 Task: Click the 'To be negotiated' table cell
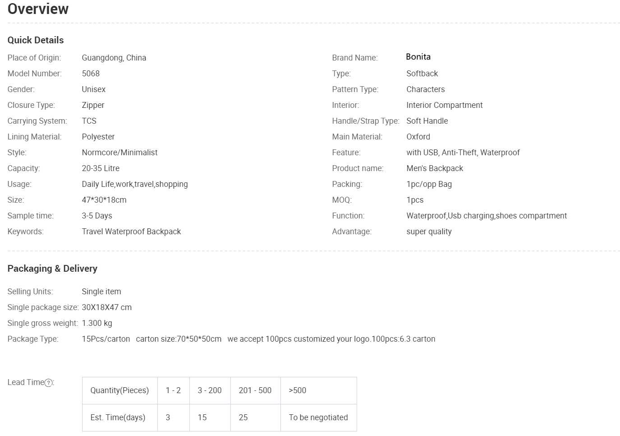coord(319,417)
